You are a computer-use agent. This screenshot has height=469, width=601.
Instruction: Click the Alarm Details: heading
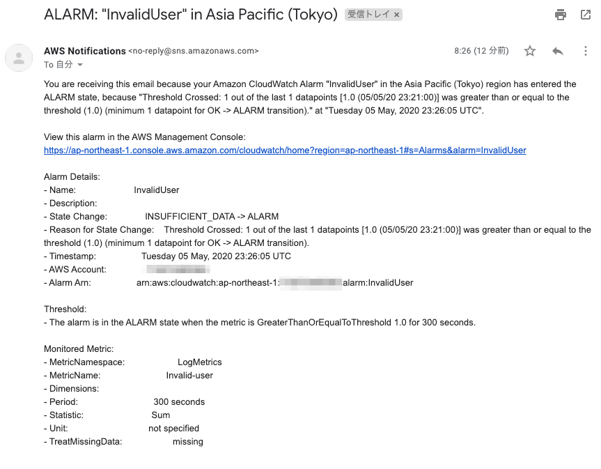[72, 177]
